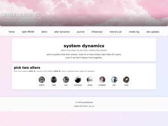Pick the ovie alter card
168x126 pixels.
[66, 81]
